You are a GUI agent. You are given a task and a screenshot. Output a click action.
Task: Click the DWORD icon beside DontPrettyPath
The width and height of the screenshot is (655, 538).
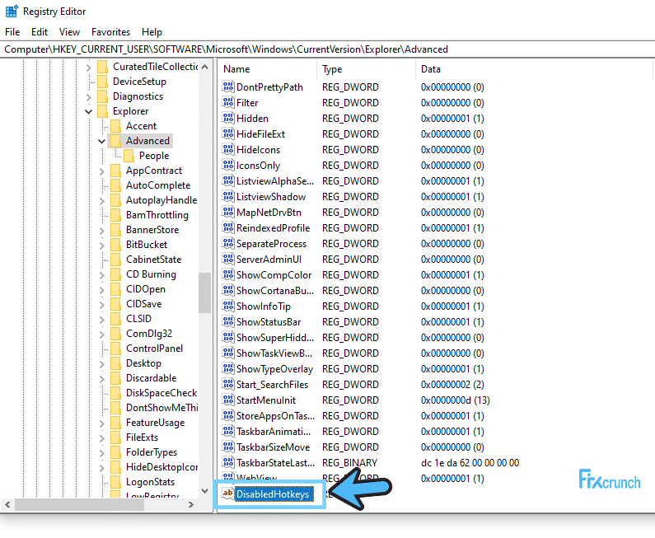click(x=228, y=87)
